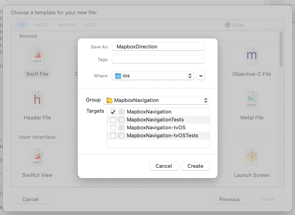Click the MapboxNavigation-tvOS target framework icon

coord(121,128)
